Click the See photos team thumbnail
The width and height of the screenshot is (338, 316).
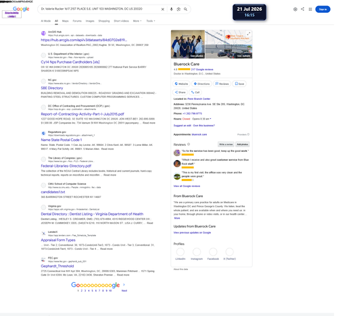(188, 44)
